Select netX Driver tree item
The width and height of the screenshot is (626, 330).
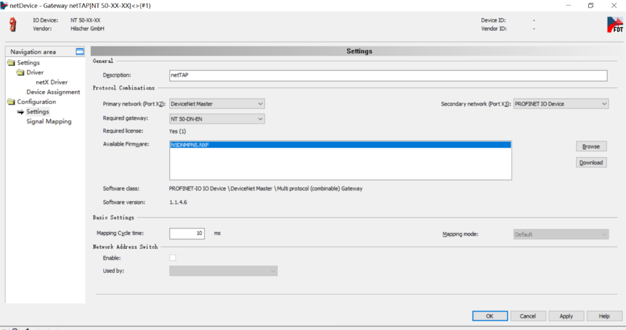(52, 82)
